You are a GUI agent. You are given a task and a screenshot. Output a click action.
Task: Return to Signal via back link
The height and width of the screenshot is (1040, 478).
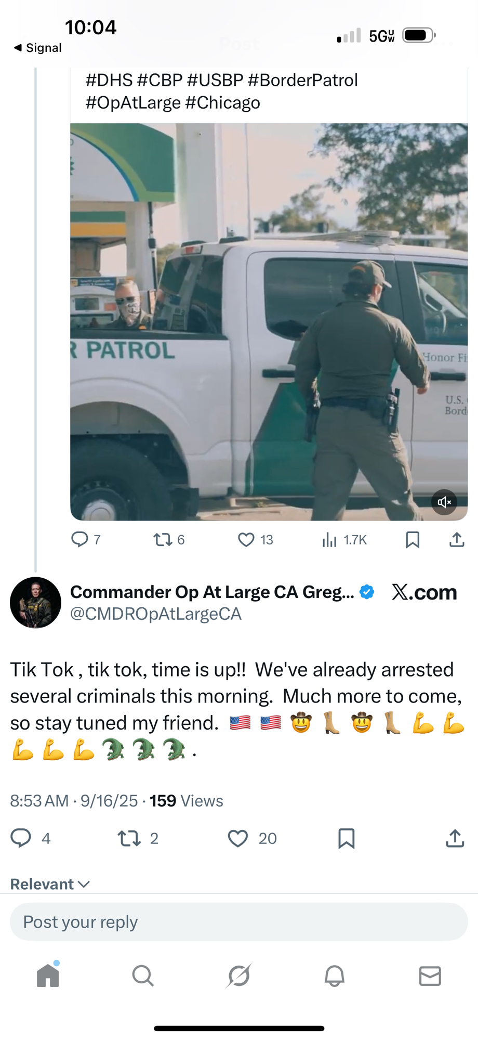(37, 48)
